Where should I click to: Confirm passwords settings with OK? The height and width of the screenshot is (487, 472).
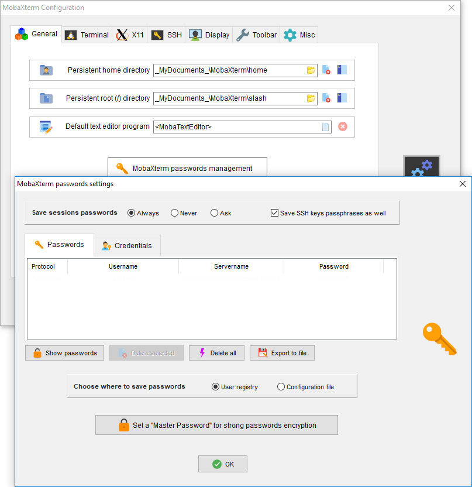point(223,464)
